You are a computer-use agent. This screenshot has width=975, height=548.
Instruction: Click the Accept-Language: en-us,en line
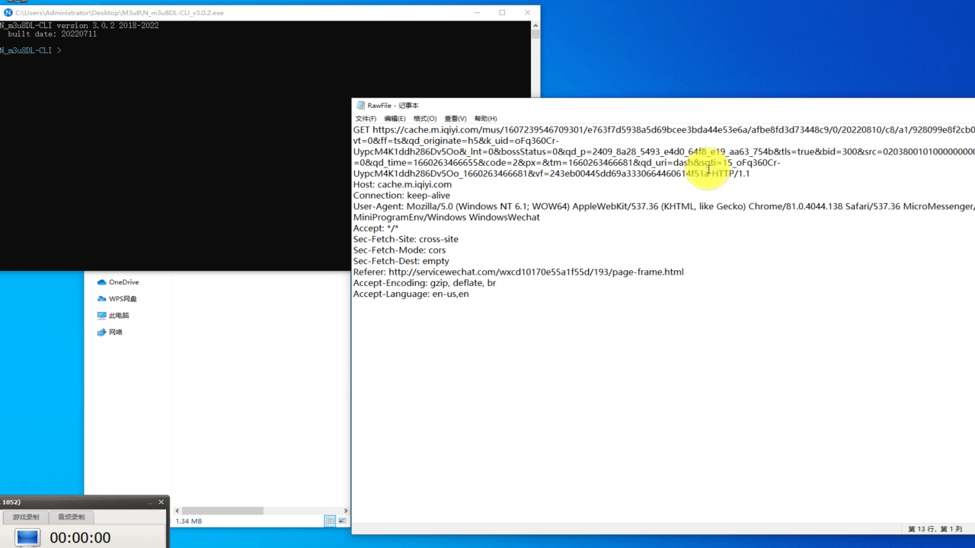point(411,294)
